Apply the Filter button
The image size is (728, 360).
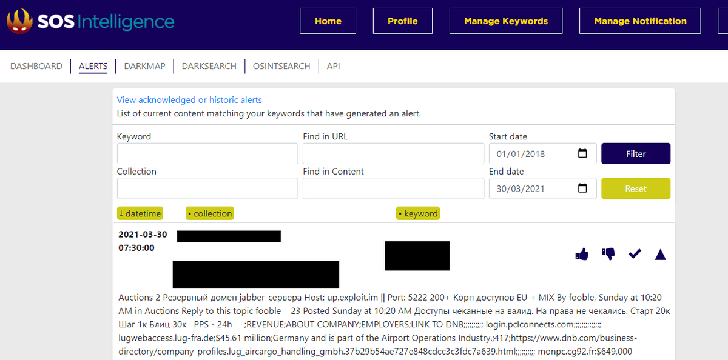point(636,153)
